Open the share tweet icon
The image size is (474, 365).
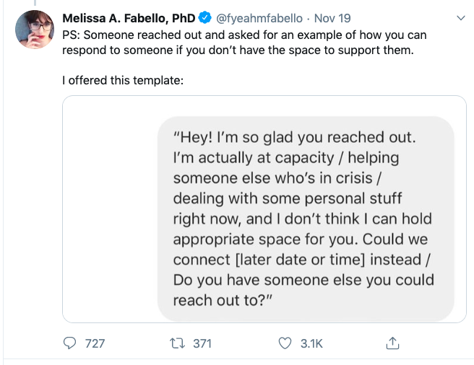(x=392, y=343)
